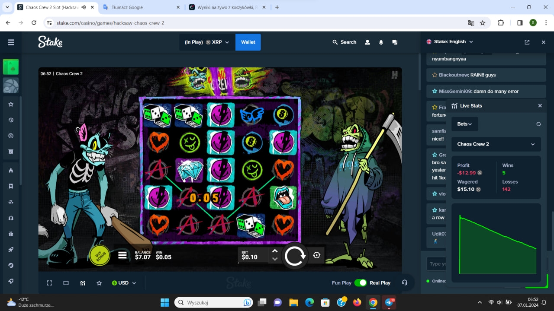The height and width of the screenshot is (311, 554).
Task: Expand the USD display currency dropdown
Action: pyautogui.click(x=124, y=283)
